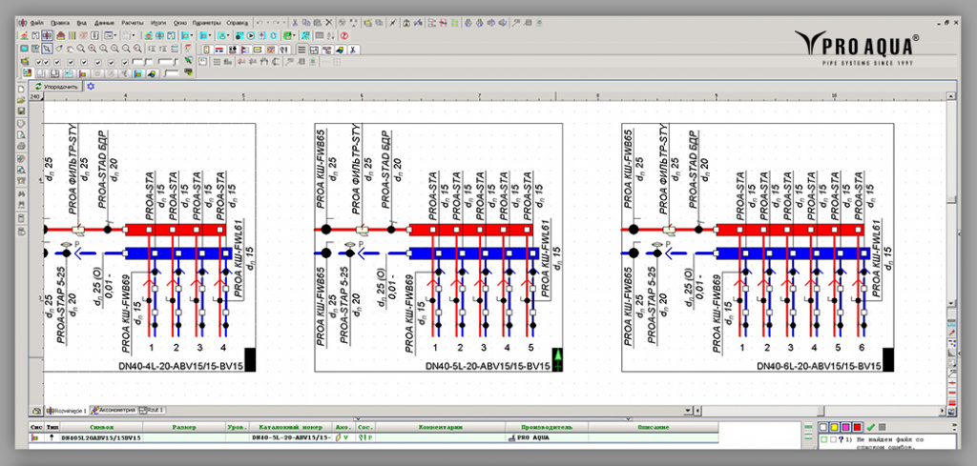Click the green cursor arrow icon after line-style boxes
The image size is (977, 466).
click(188, 60)
